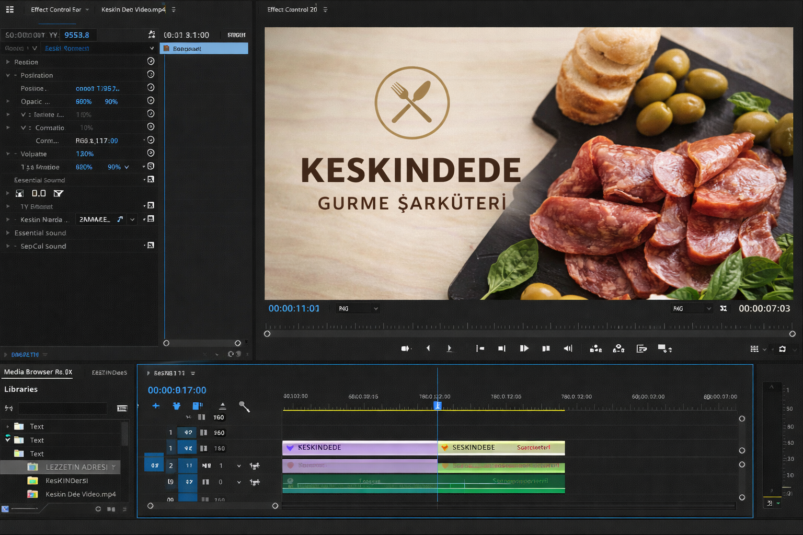Click the funnel filter icon in effect controls
The height and width of the screenshot is (535, 803).
(x=59, y=193)
